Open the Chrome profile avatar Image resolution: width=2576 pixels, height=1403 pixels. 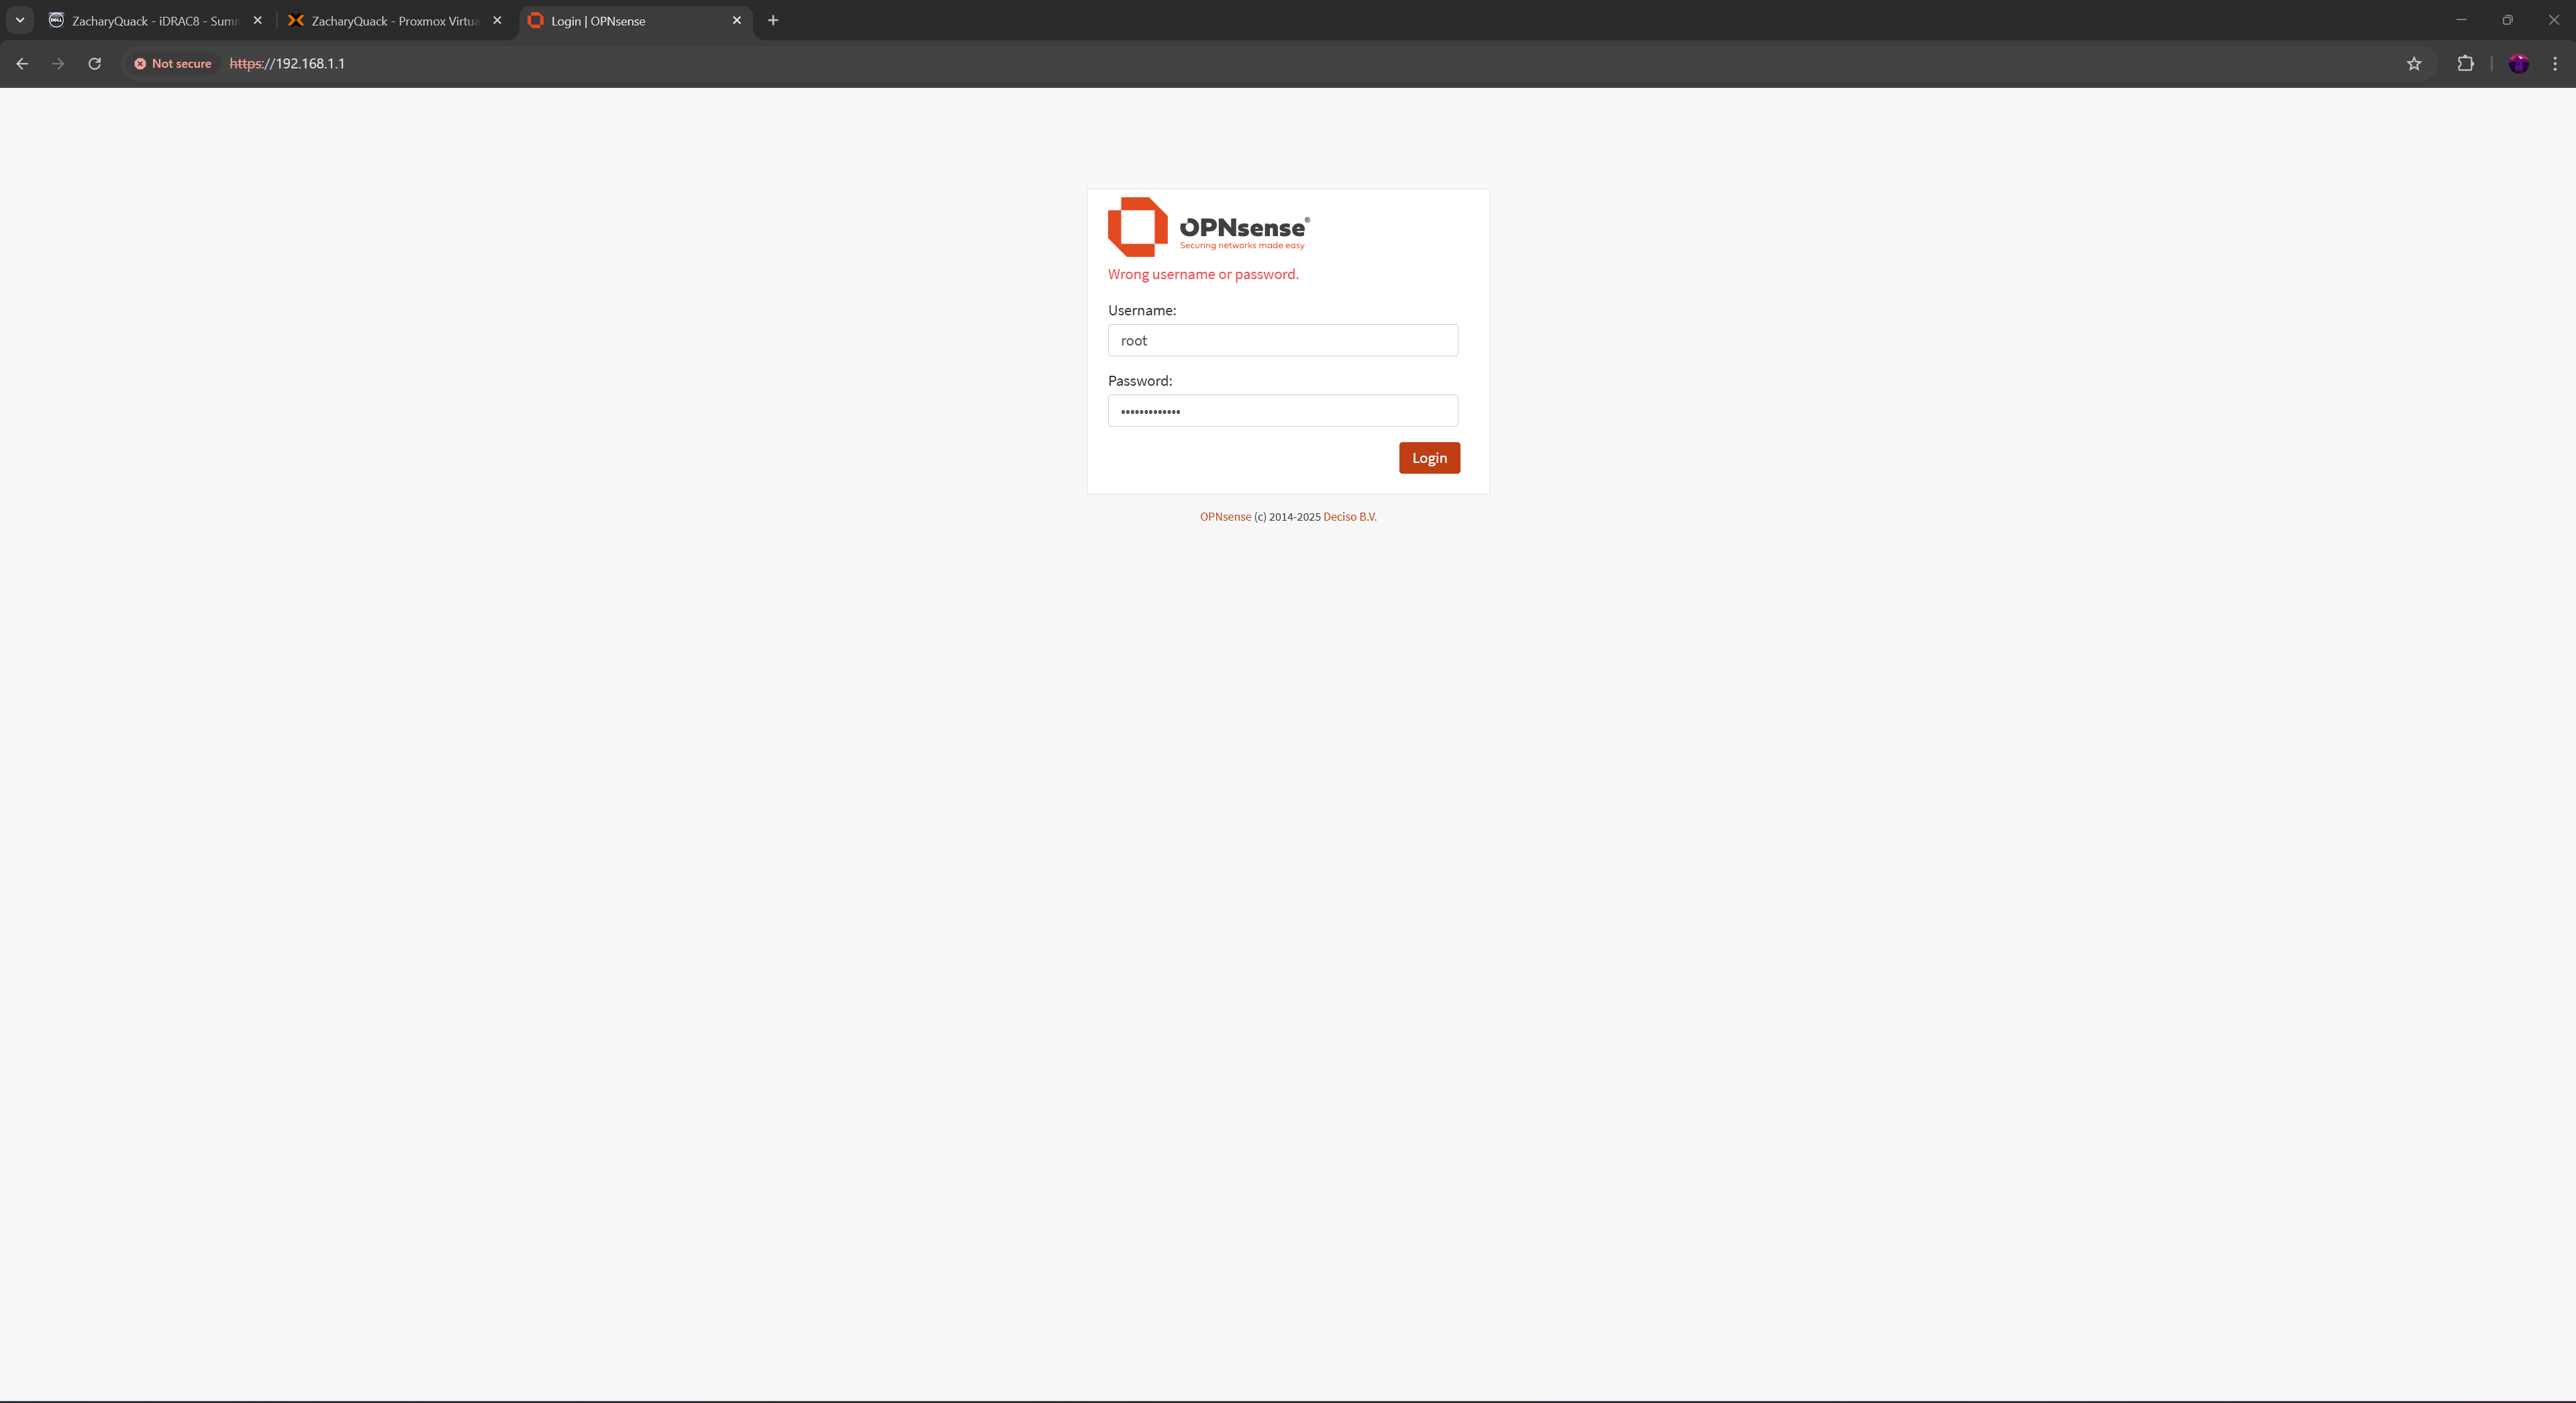click(2518, 63)
